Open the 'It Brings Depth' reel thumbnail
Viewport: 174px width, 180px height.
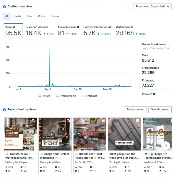pos(124,134)
